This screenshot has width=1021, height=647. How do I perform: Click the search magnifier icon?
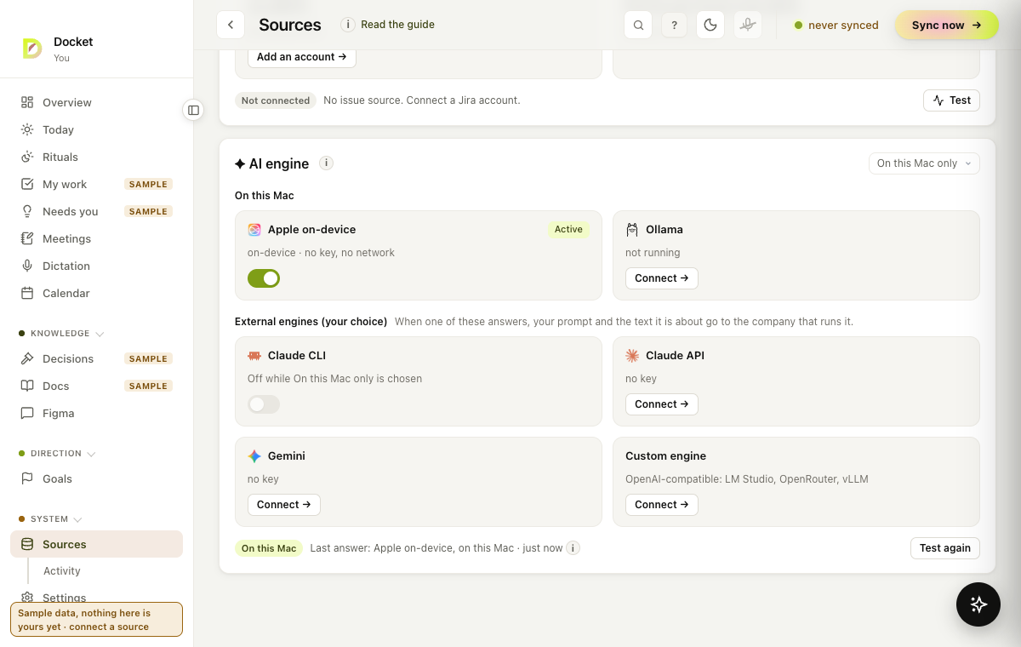coord(638,25)
